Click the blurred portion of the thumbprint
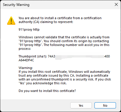Viewport: 121px width, 112px height. tap(80, 56)
